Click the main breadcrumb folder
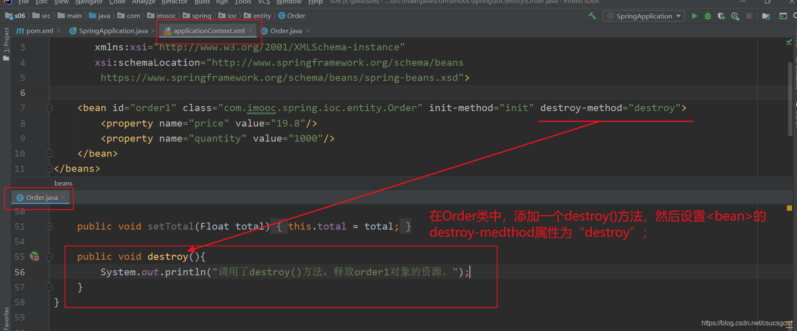The height and width of the screenshot is (331, 797). [x=70, y=16]
